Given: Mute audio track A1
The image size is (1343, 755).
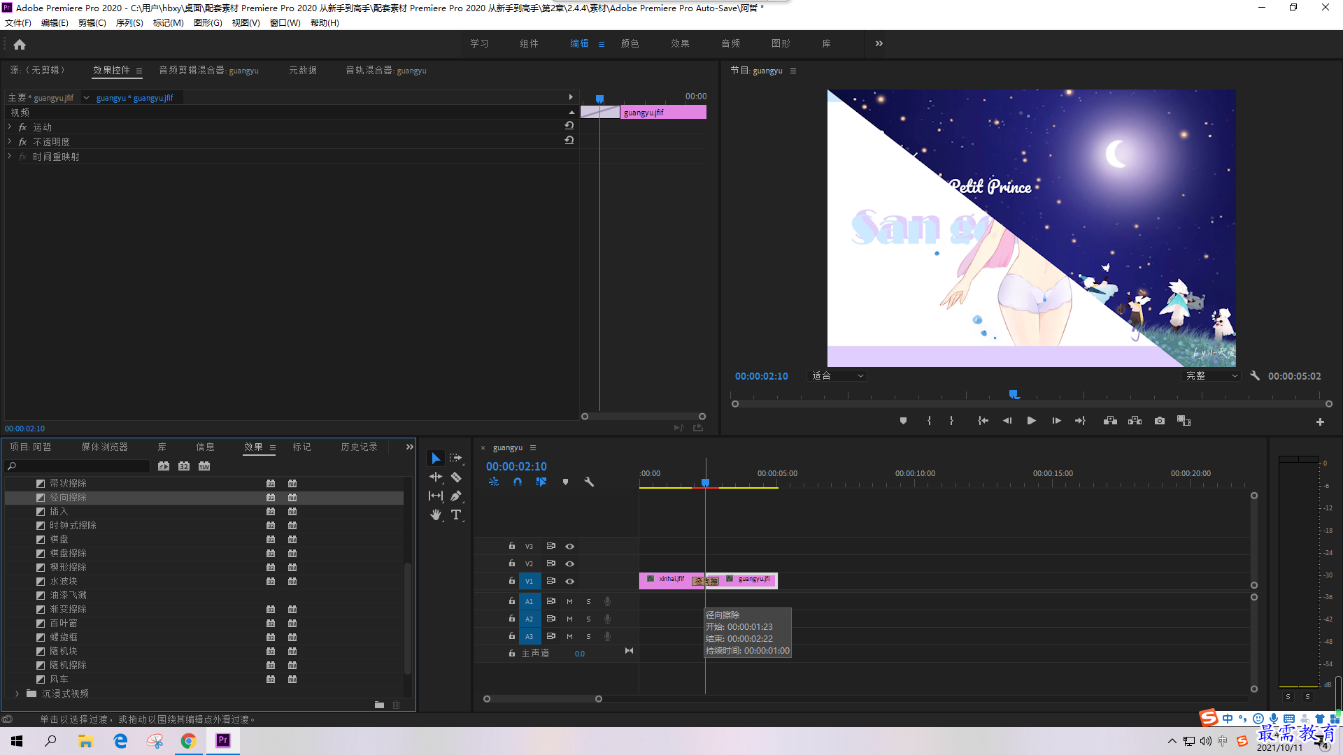Looking at the screenshot, I should 569,601.
